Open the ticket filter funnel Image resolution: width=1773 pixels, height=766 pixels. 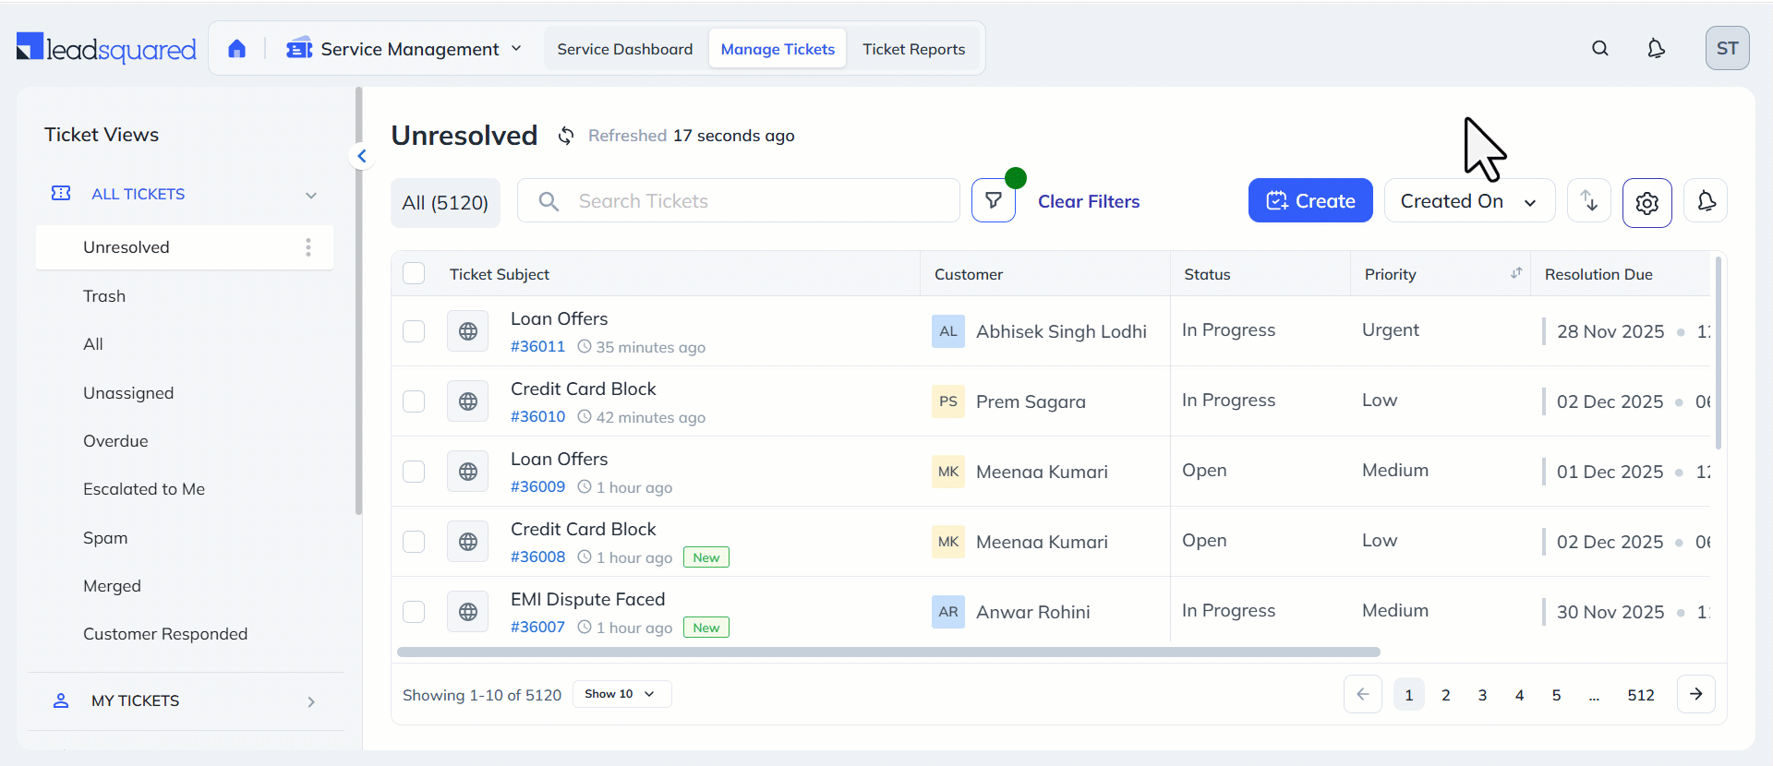[x=994, y=200]
